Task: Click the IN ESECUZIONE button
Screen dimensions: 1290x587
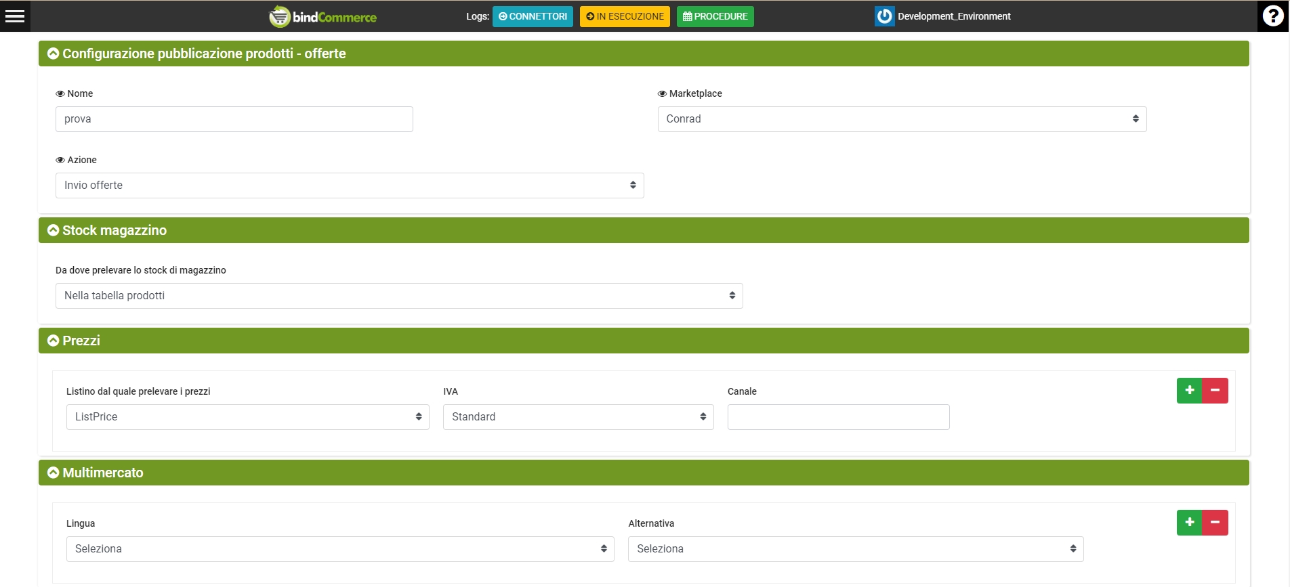Action: tap(625, 16)
